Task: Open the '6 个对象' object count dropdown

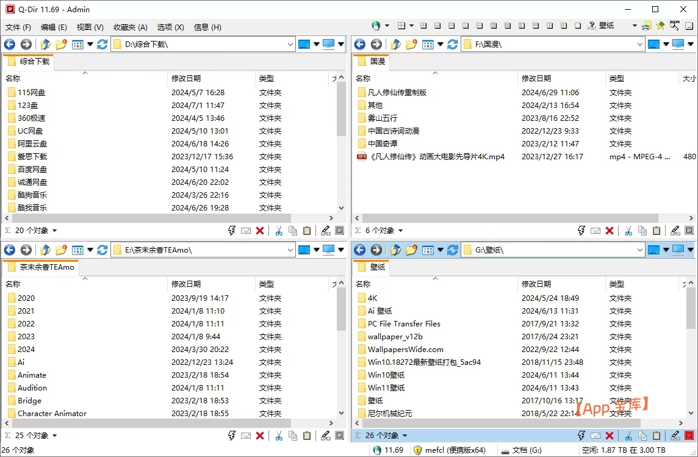Action: pyautogui.click(x=380, y=231)
